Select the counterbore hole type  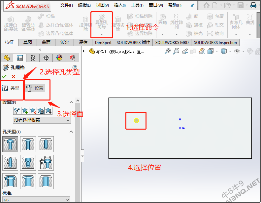[x=10, y=144]
